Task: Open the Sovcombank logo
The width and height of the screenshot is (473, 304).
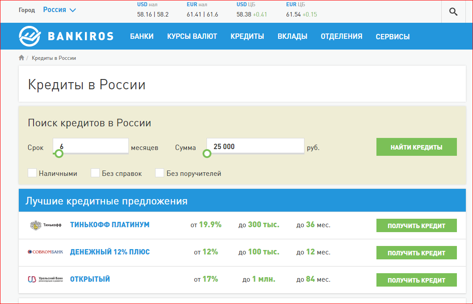Action: (x=46, y=252)
